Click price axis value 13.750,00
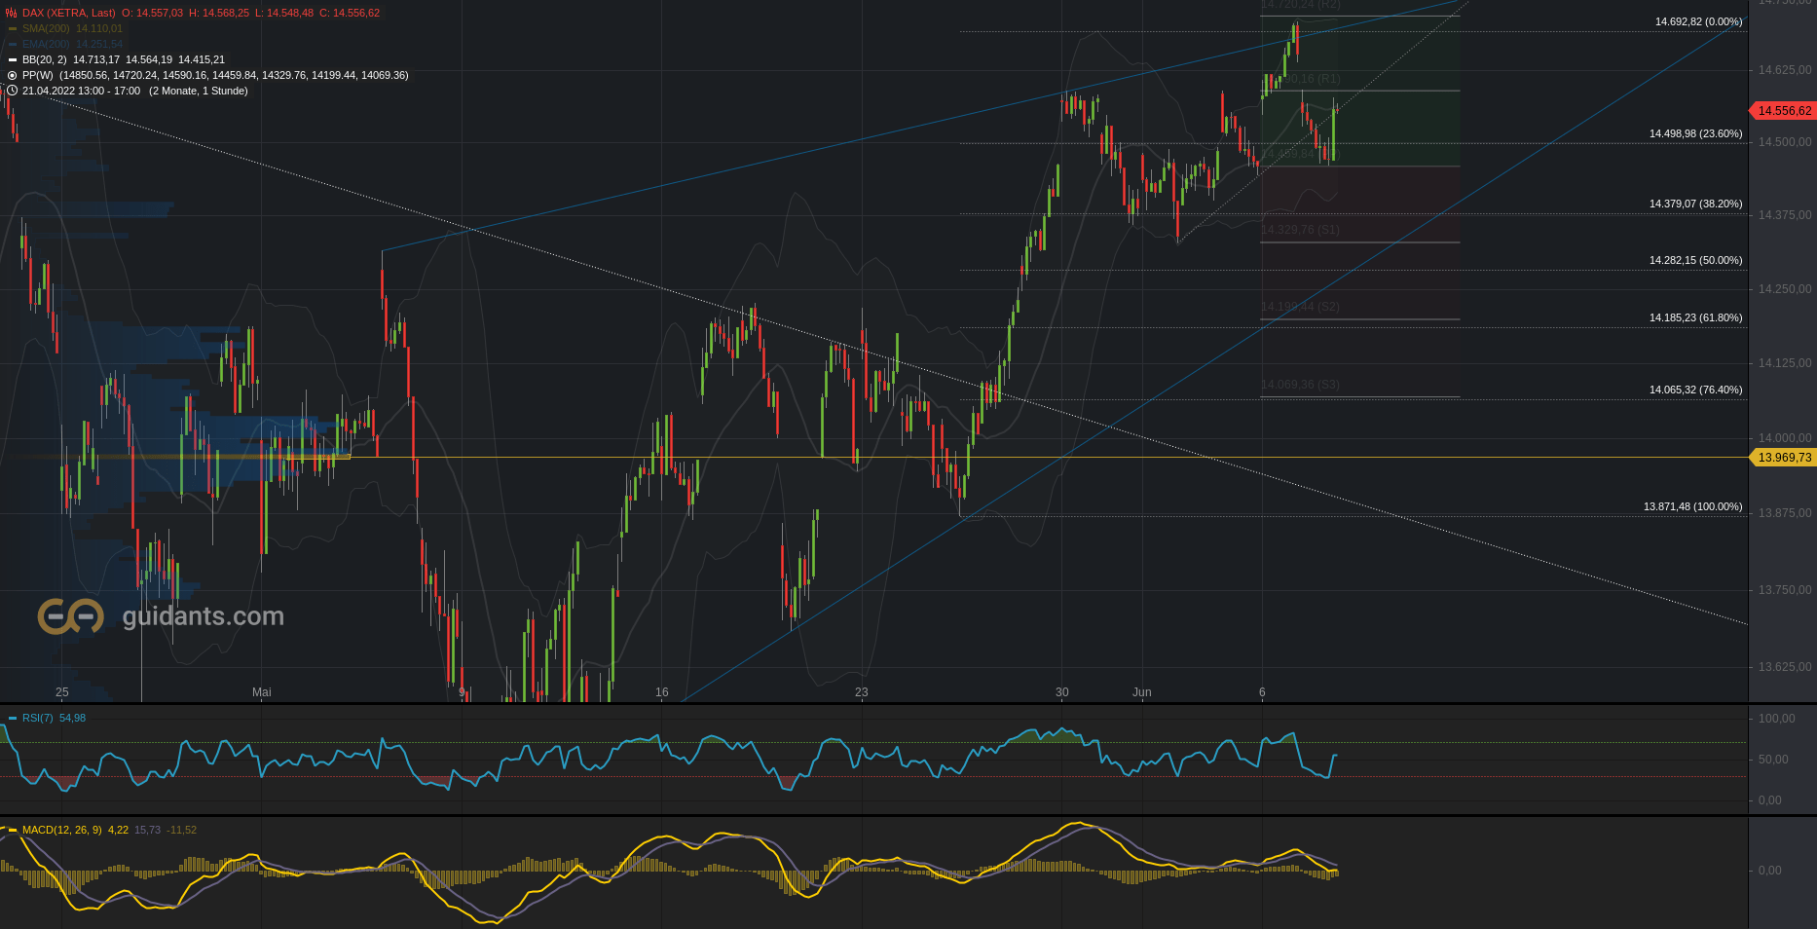 click(1785, 590)
